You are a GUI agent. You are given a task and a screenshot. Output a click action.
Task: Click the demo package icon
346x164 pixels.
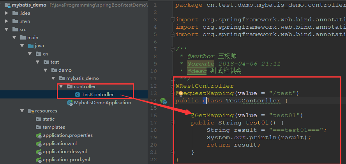(x=54, y=70)
